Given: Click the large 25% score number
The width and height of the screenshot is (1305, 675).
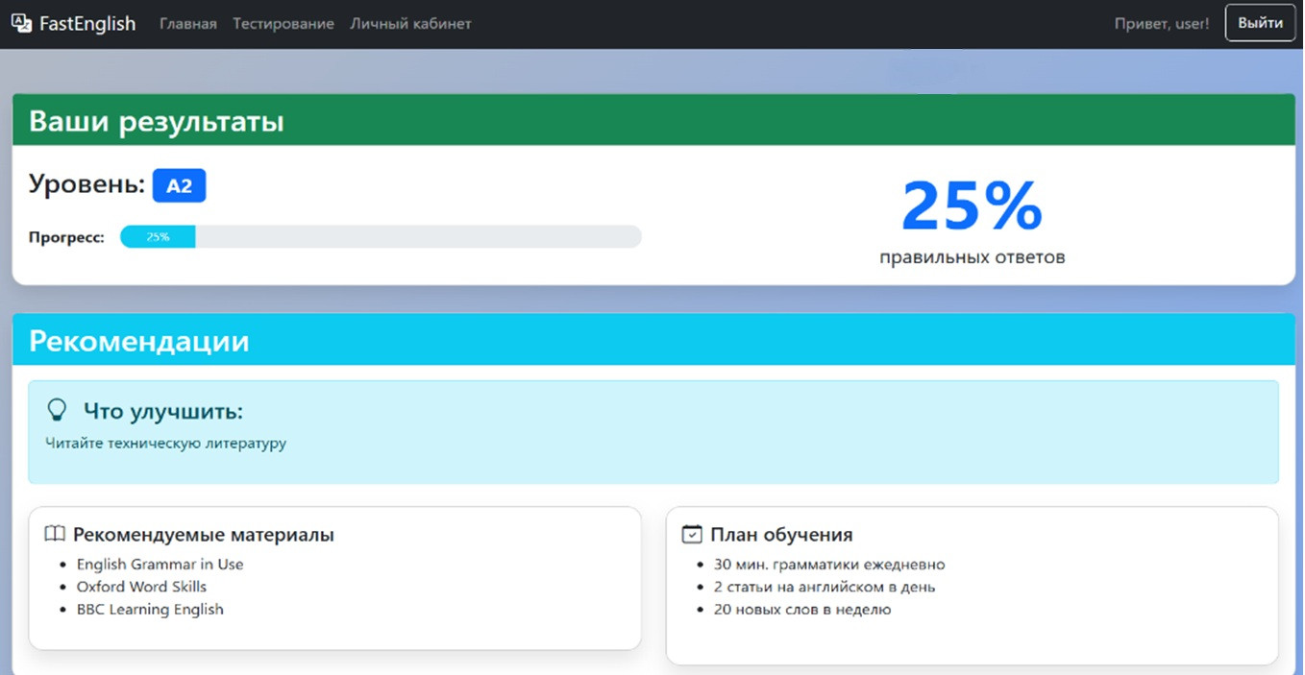Looking at the screenshot, I should [x=972, y=206].
